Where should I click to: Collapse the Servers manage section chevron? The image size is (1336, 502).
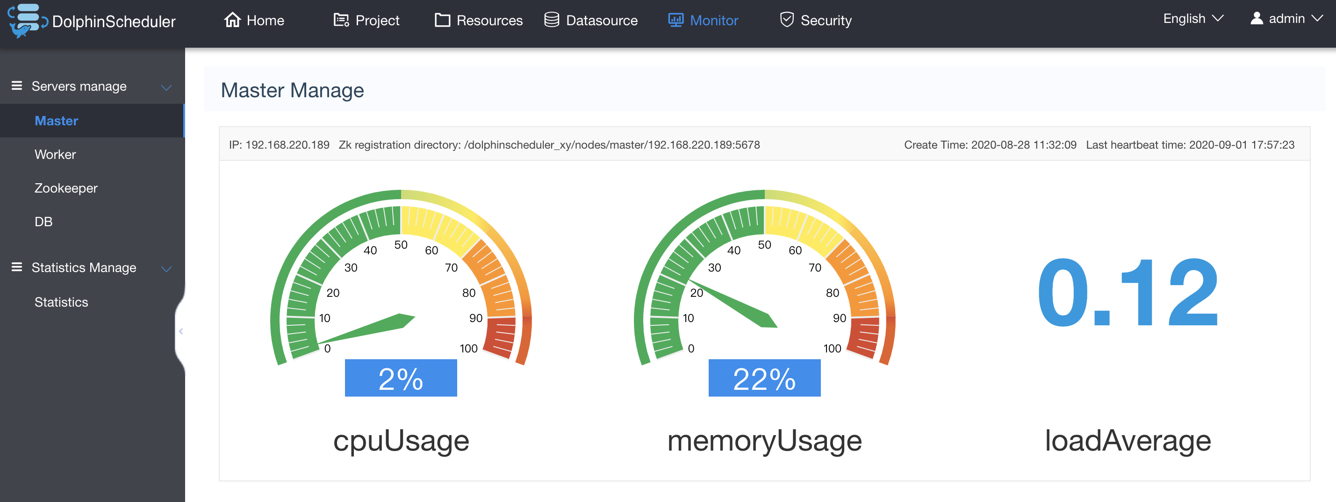pos(166,87)
